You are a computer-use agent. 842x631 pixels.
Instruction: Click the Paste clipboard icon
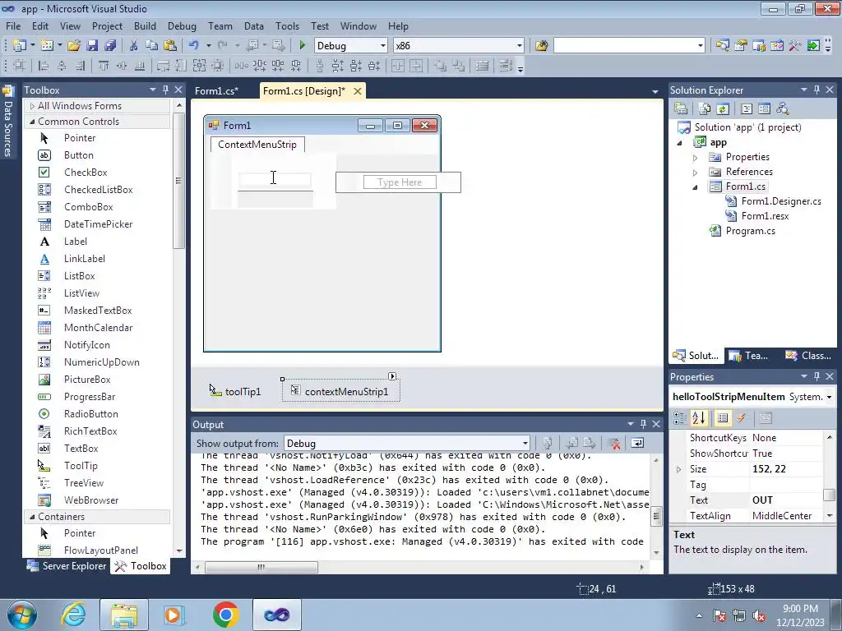click(170, 46)
